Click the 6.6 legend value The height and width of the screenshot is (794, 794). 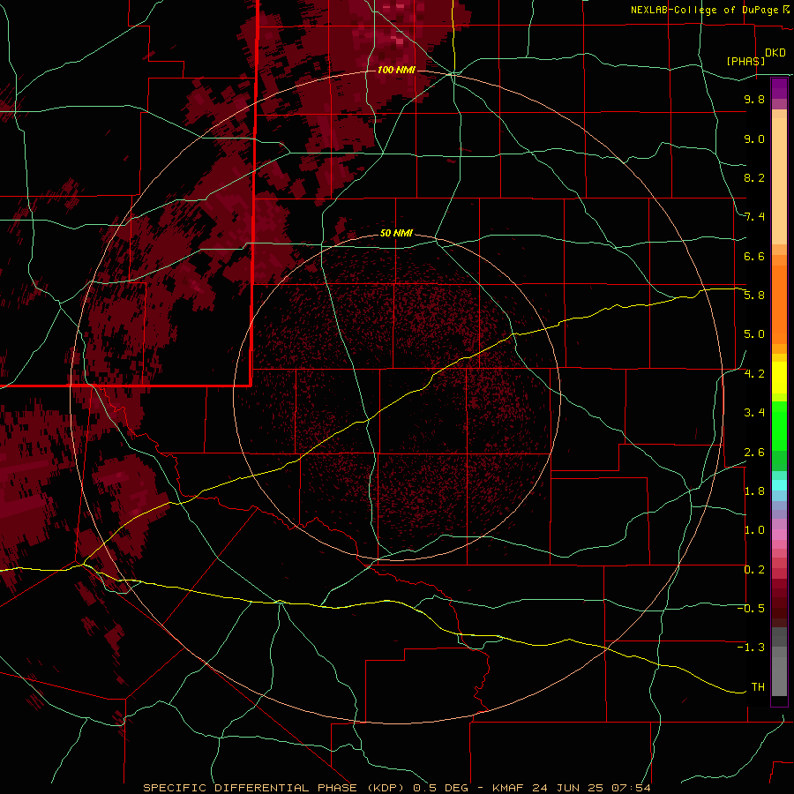point(754,256)
